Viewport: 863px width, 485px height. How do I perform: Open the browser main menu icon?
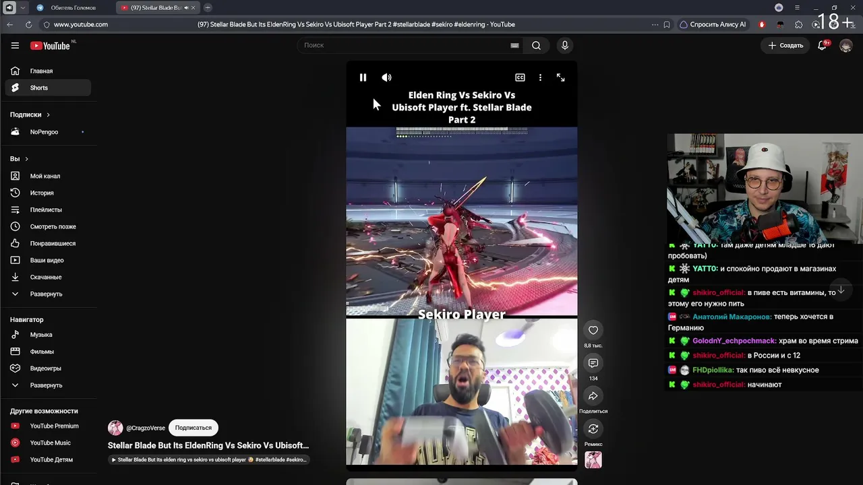(797, 7)
